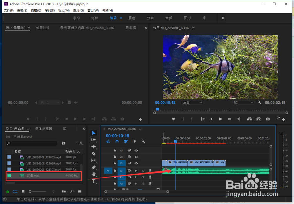294x204 pixels.
Task: Open the project panel 未命名 menu
Action: tap(28, 129)
